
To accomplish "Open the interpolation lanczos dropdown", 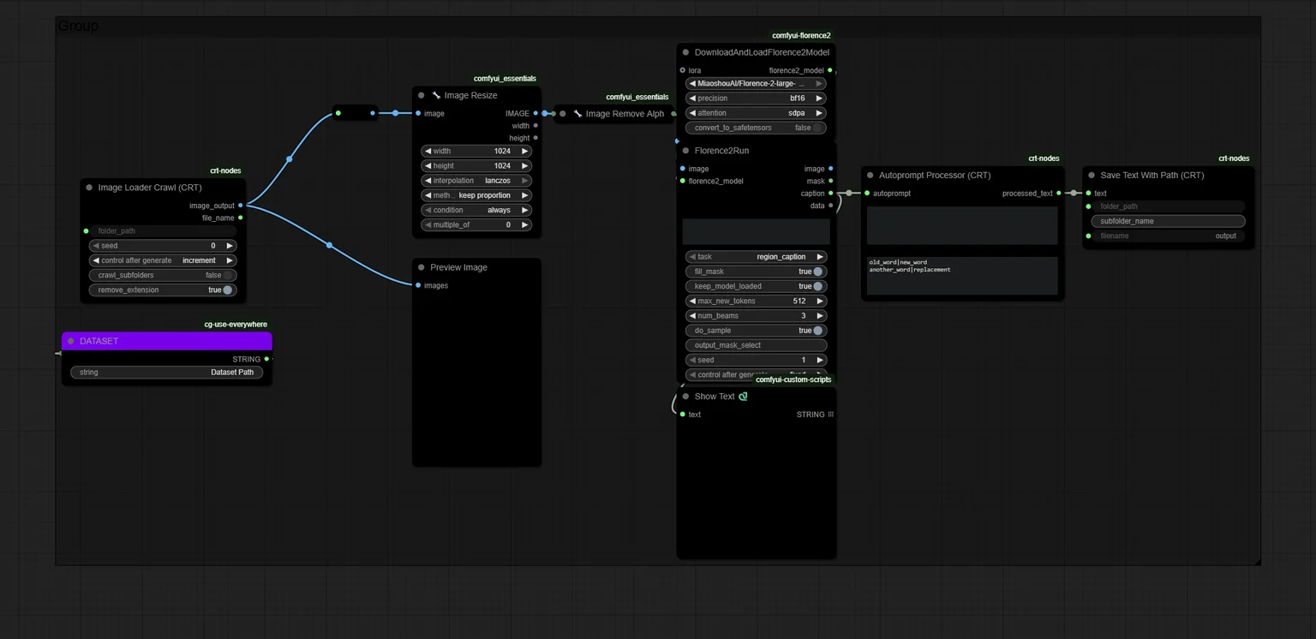I will [x=476, y=181].
